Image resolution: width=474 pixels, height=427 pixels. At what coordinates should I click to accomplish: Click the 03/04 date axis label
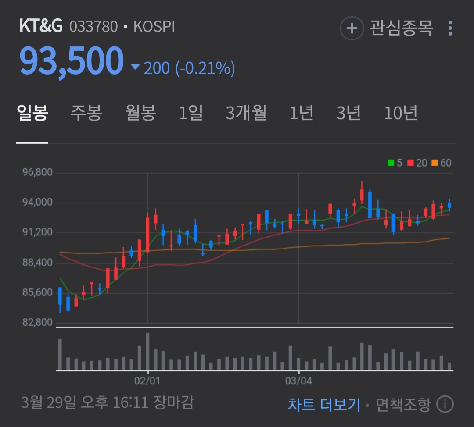298,381
